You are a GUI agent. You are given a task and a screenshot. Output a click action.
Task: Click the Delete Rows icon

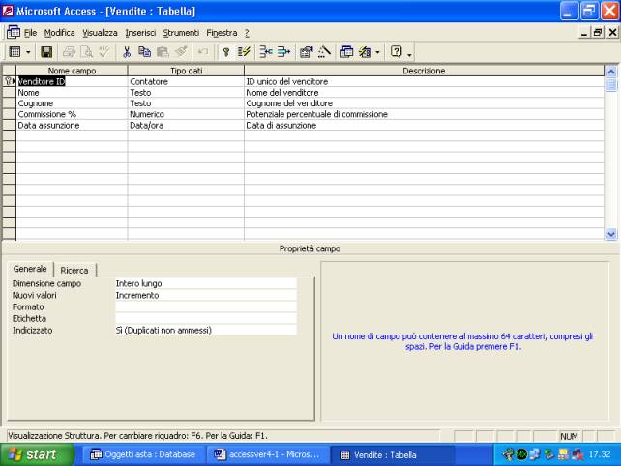click(x=283, y=52)
